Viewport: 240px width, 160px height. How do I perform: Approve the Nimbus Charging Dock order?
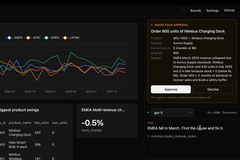(171, 89)
